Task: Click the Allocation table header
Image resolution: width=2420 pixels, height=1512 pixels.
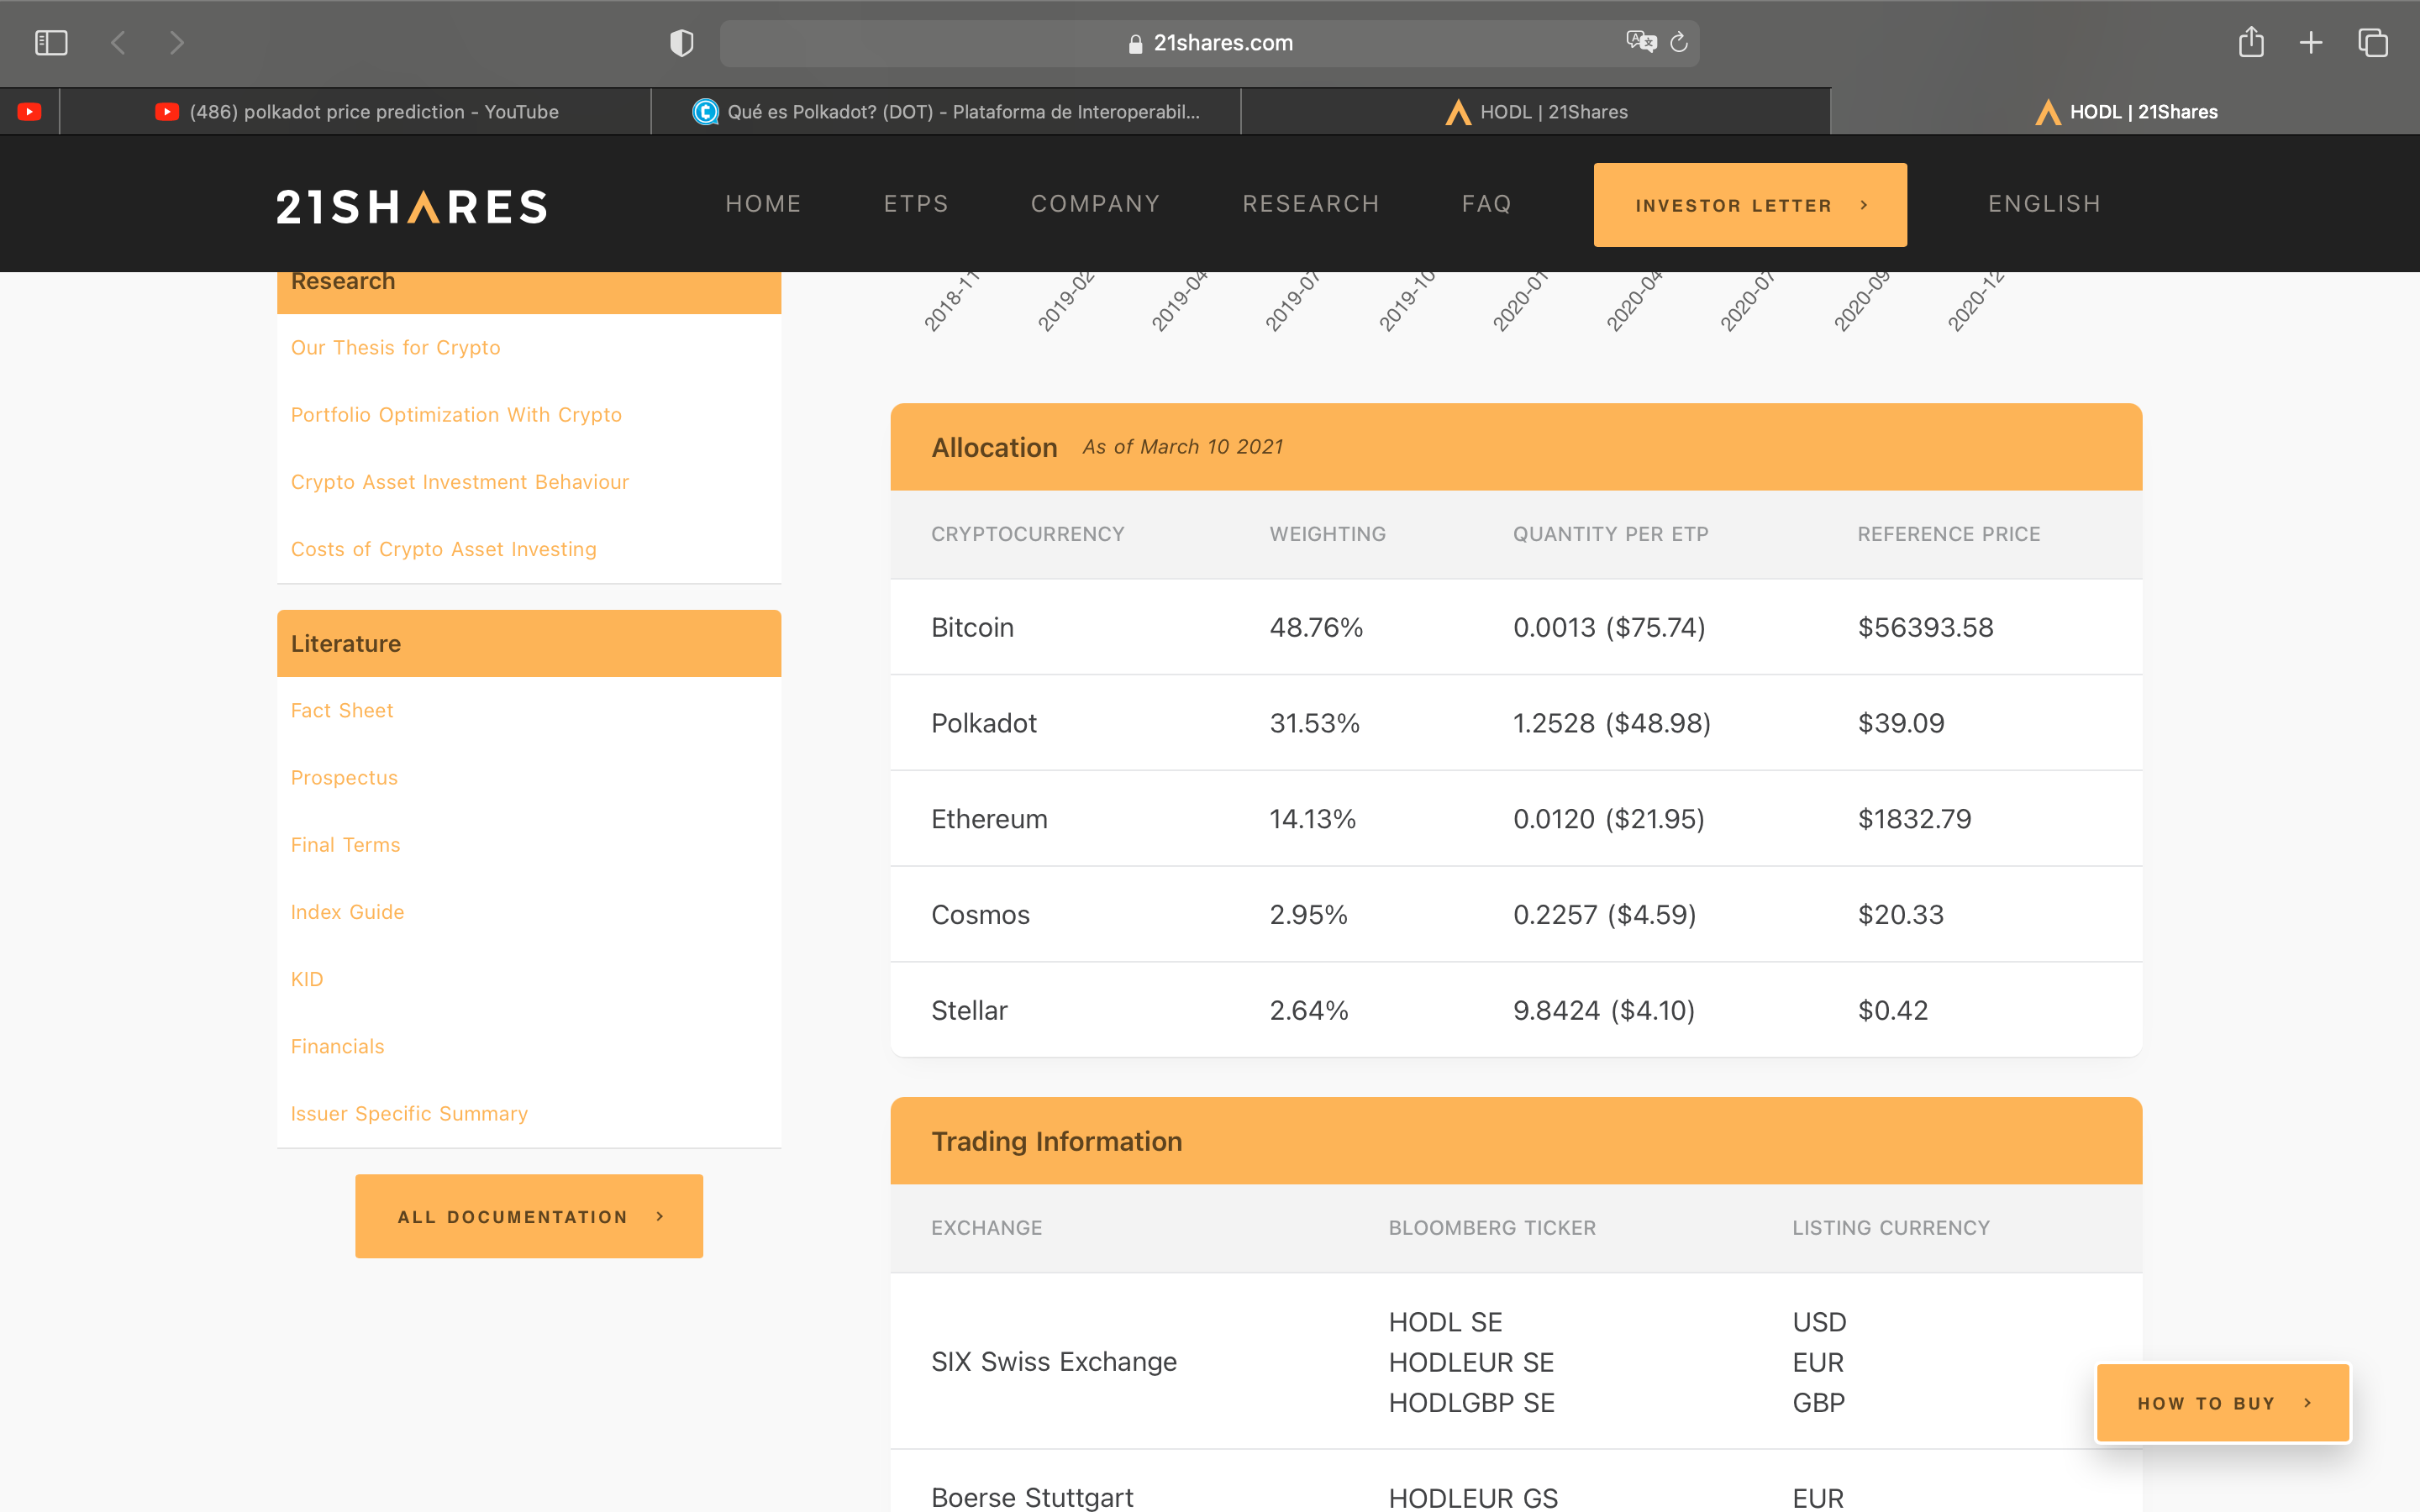Action: tap(1516, 447)
